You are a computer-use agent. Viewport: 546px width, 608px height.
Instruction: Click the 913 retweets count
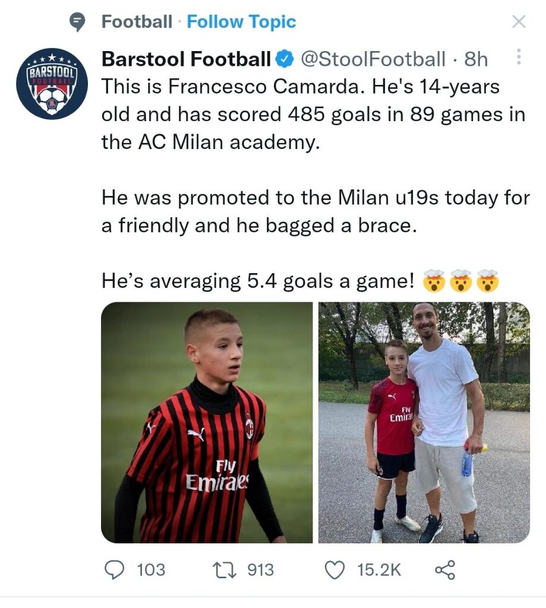coord(260,570)
